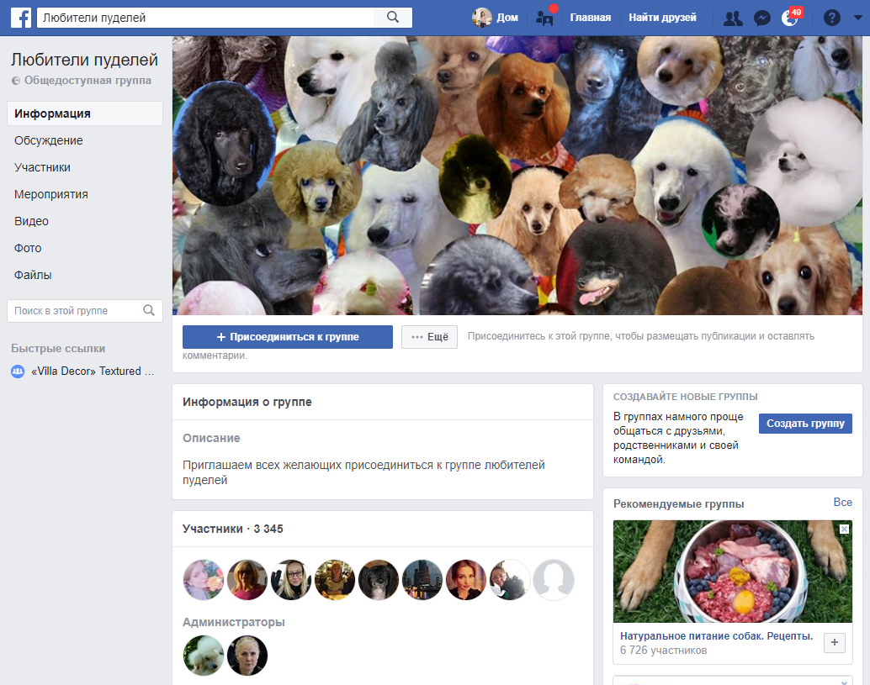
Task: Open Натуральное питание собак. Рецепты. link
Action: tap(716, 636)
